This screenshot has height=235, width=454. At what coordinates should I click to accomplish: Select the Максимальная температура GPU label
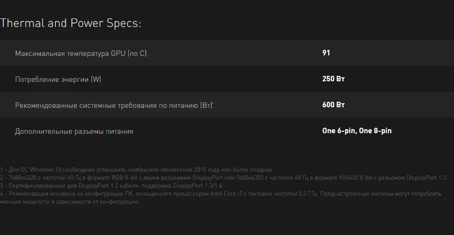pyautogui.click(x=81, y=53)
